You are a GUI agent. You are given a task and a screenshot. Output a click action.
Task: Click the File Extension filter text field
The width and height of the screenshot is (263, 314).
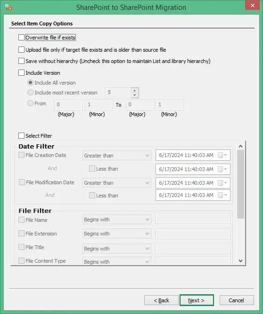tap(193, 234)
